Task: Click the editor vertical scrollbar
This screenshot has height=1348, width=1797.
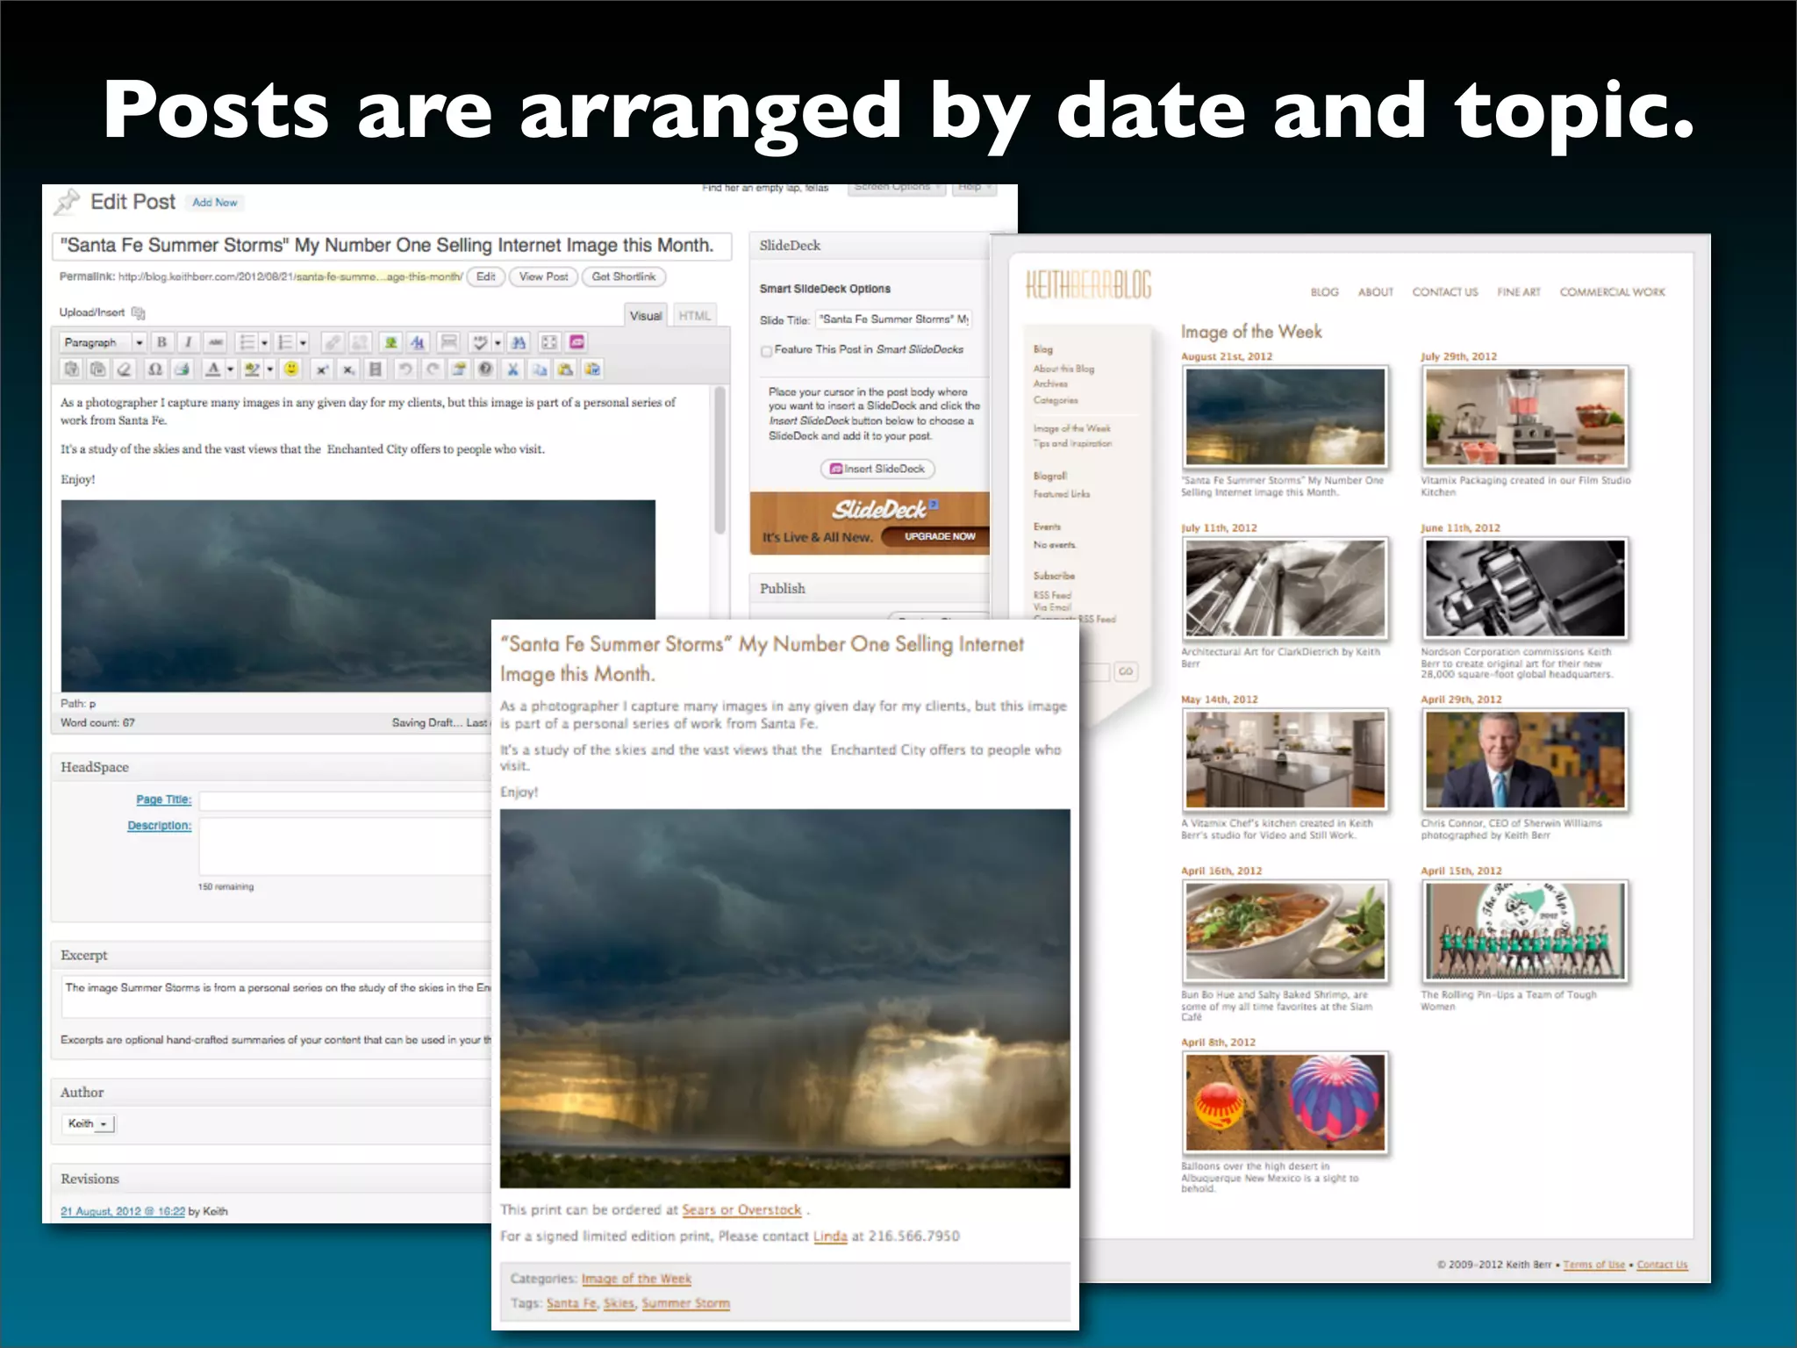Action: [x=720, y=461]
